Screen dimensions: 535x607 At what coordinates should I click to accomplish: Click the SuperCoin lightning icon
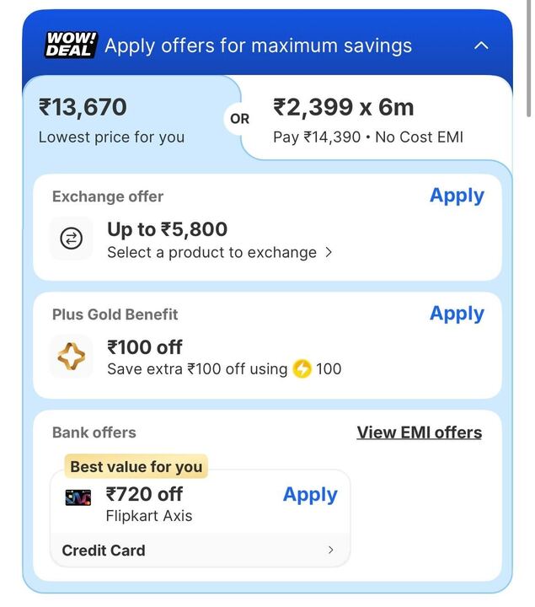click(x=302, y=369)
